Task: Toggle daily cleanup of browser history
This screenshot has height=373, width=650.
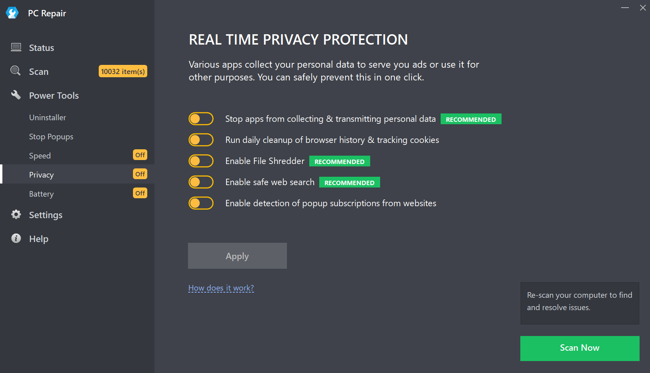Action: pos(201,140)
